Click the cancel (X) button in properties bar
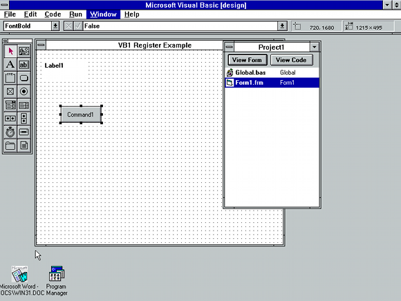This screenshot has height=301, width=401. tap(68, 26)
